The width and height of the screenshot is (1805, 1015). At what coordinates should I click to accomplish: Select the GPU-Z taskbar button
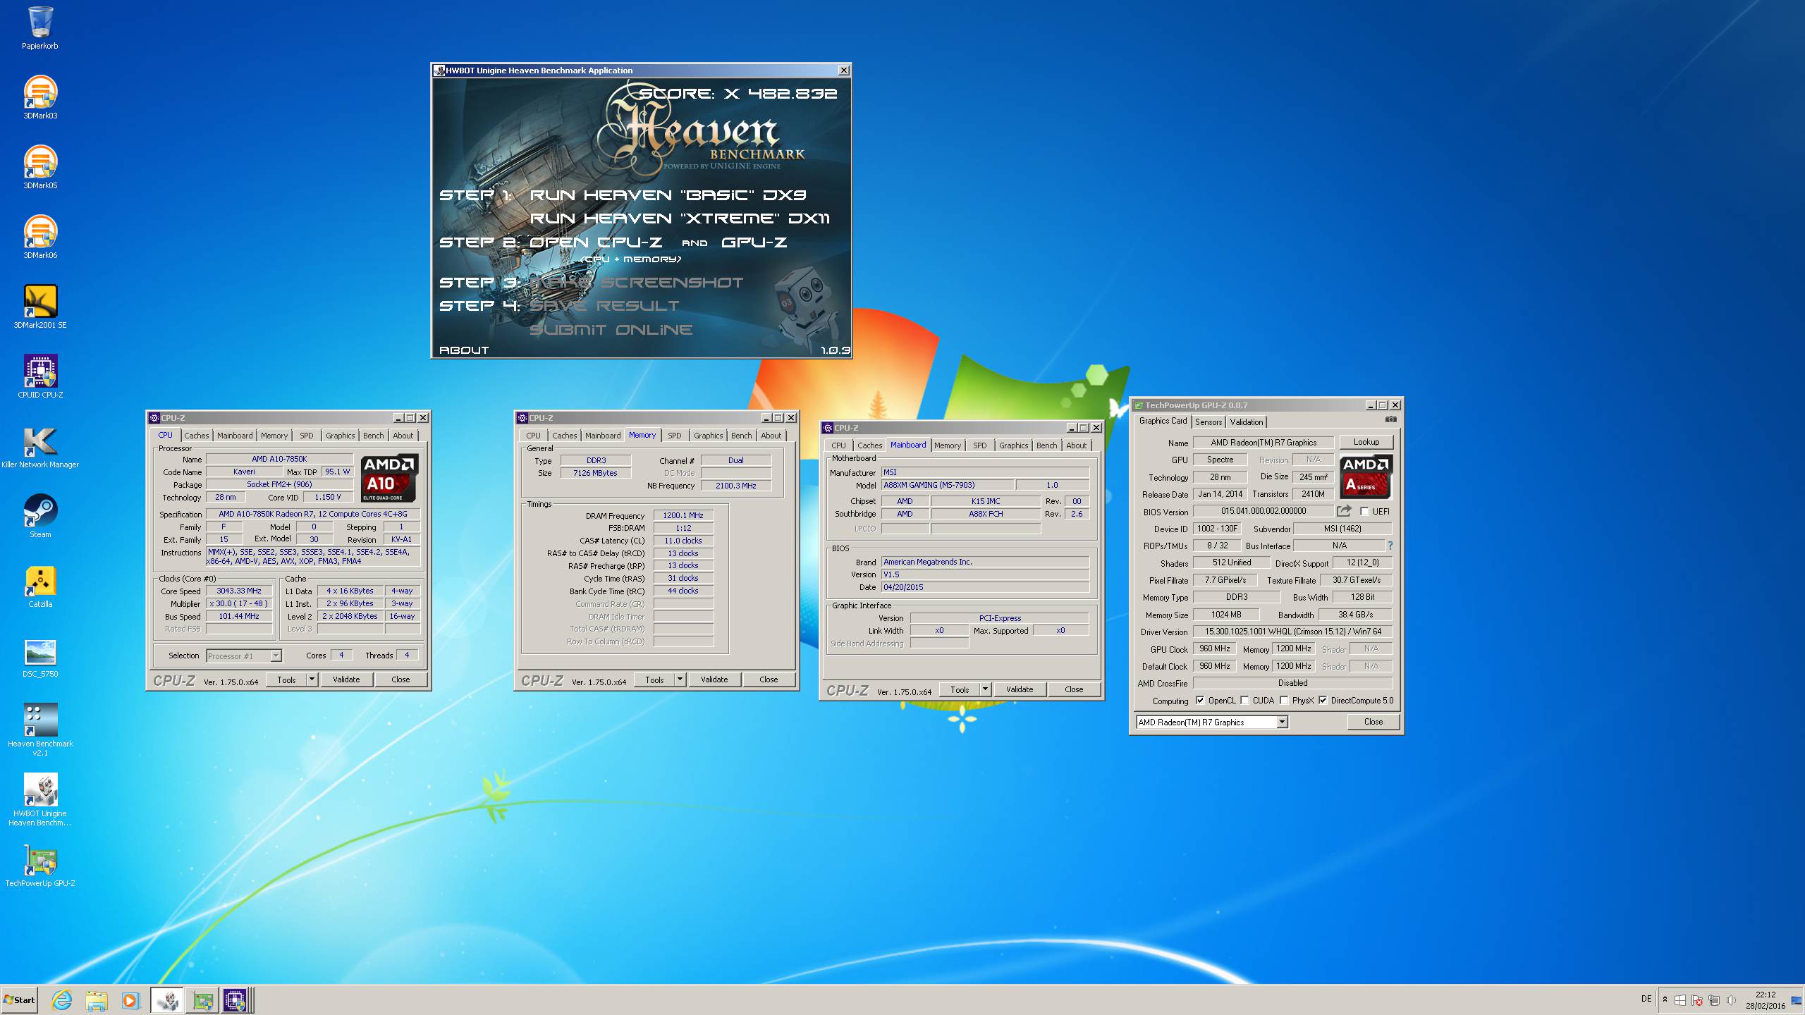coord(202,1000)
